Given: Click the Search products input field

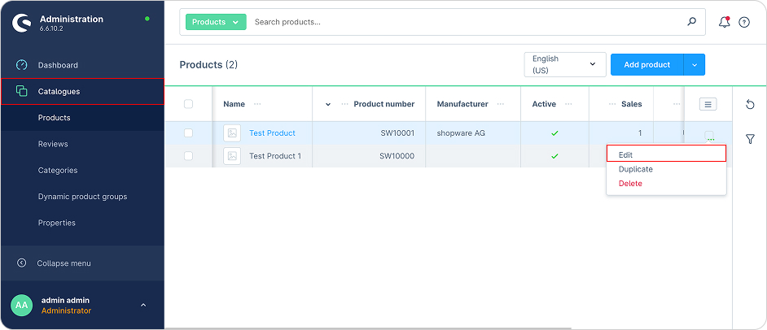Looking at the screenshot, I should click(x=464, y=22).
